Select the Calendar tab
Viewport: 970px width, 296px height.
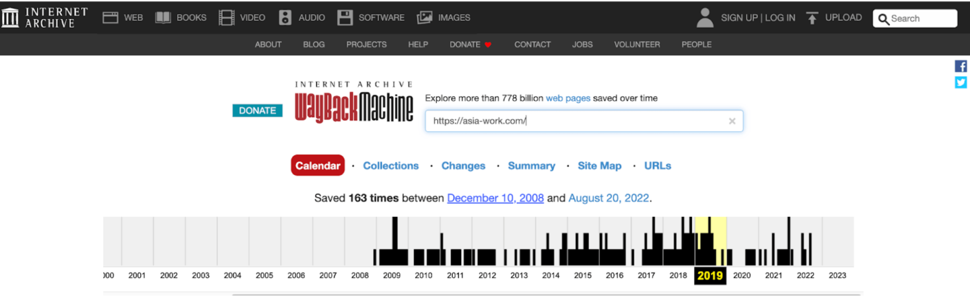click(x=318, y=166)
